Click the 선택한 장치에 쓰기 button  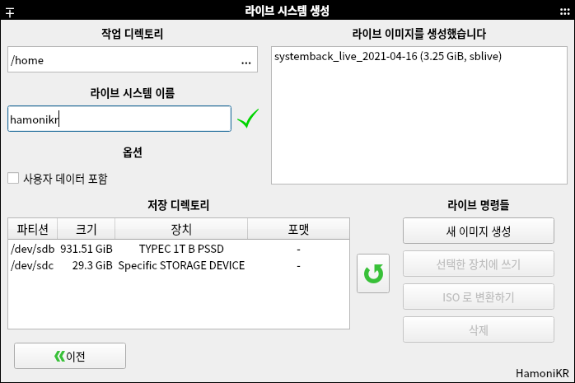tap(478, 264)
